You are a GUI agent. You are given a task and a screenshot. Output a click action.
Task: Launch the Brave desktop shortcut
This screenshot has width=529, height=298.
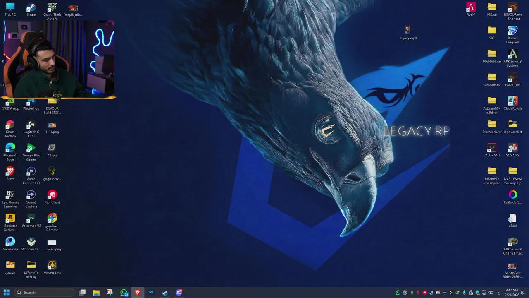(10, 174)
